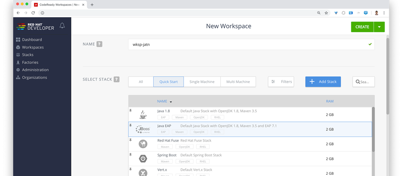Screen dimensions: 402x176
Task: Select the CodeReady Workspaces browser tab
Action: pyautogui.click(x=59, y=5)
